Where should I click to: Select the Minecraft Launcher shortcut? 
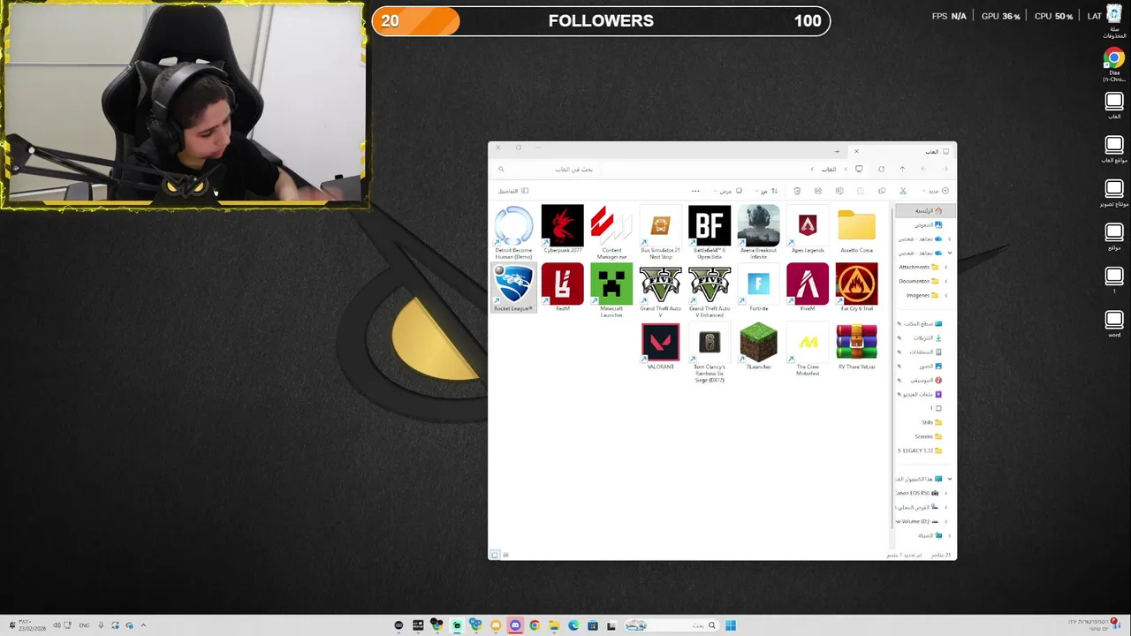click(611, 290)
